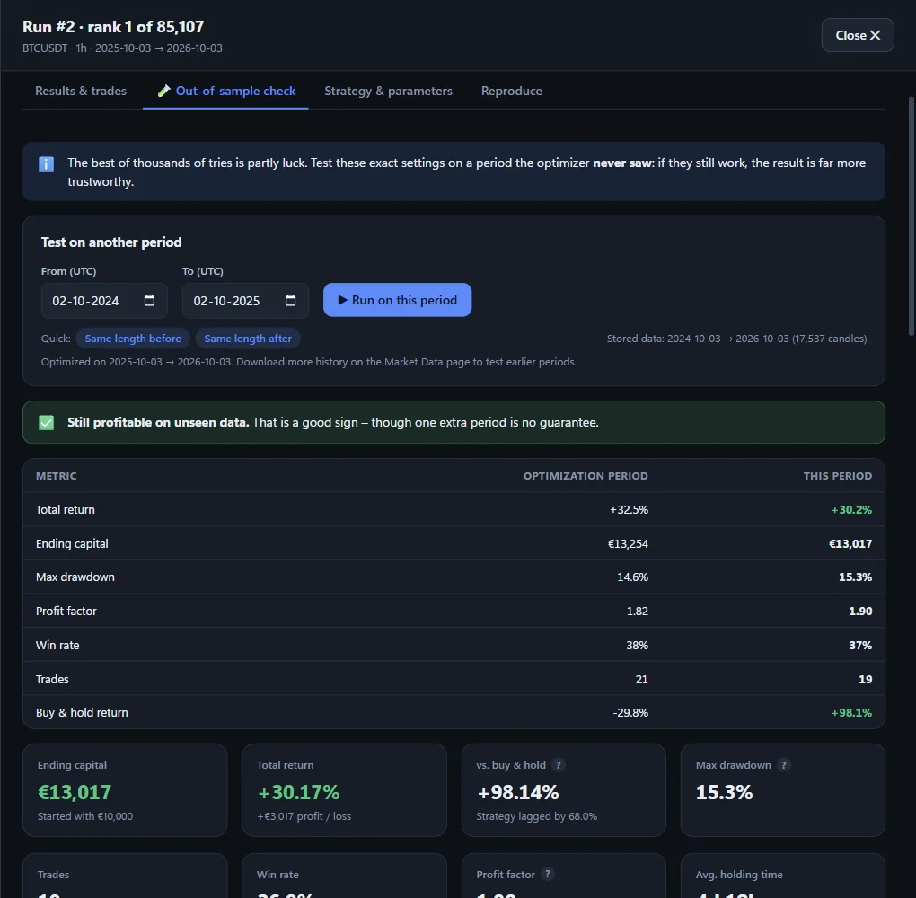Choose Same length after quick option
Screen dimensions: 916x898
[248, 339]
